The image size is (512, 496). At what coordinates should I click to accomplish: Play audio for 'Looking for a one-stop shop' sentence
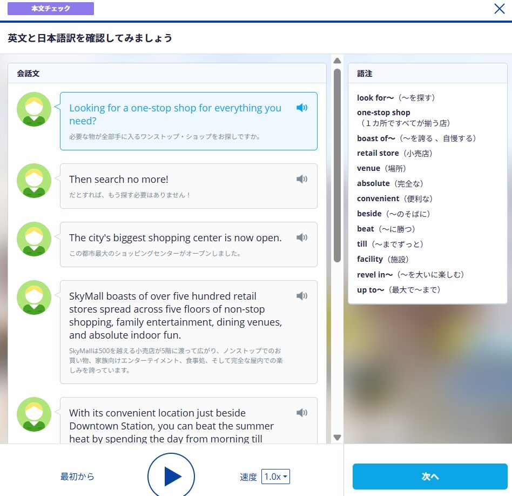(301, 108)
